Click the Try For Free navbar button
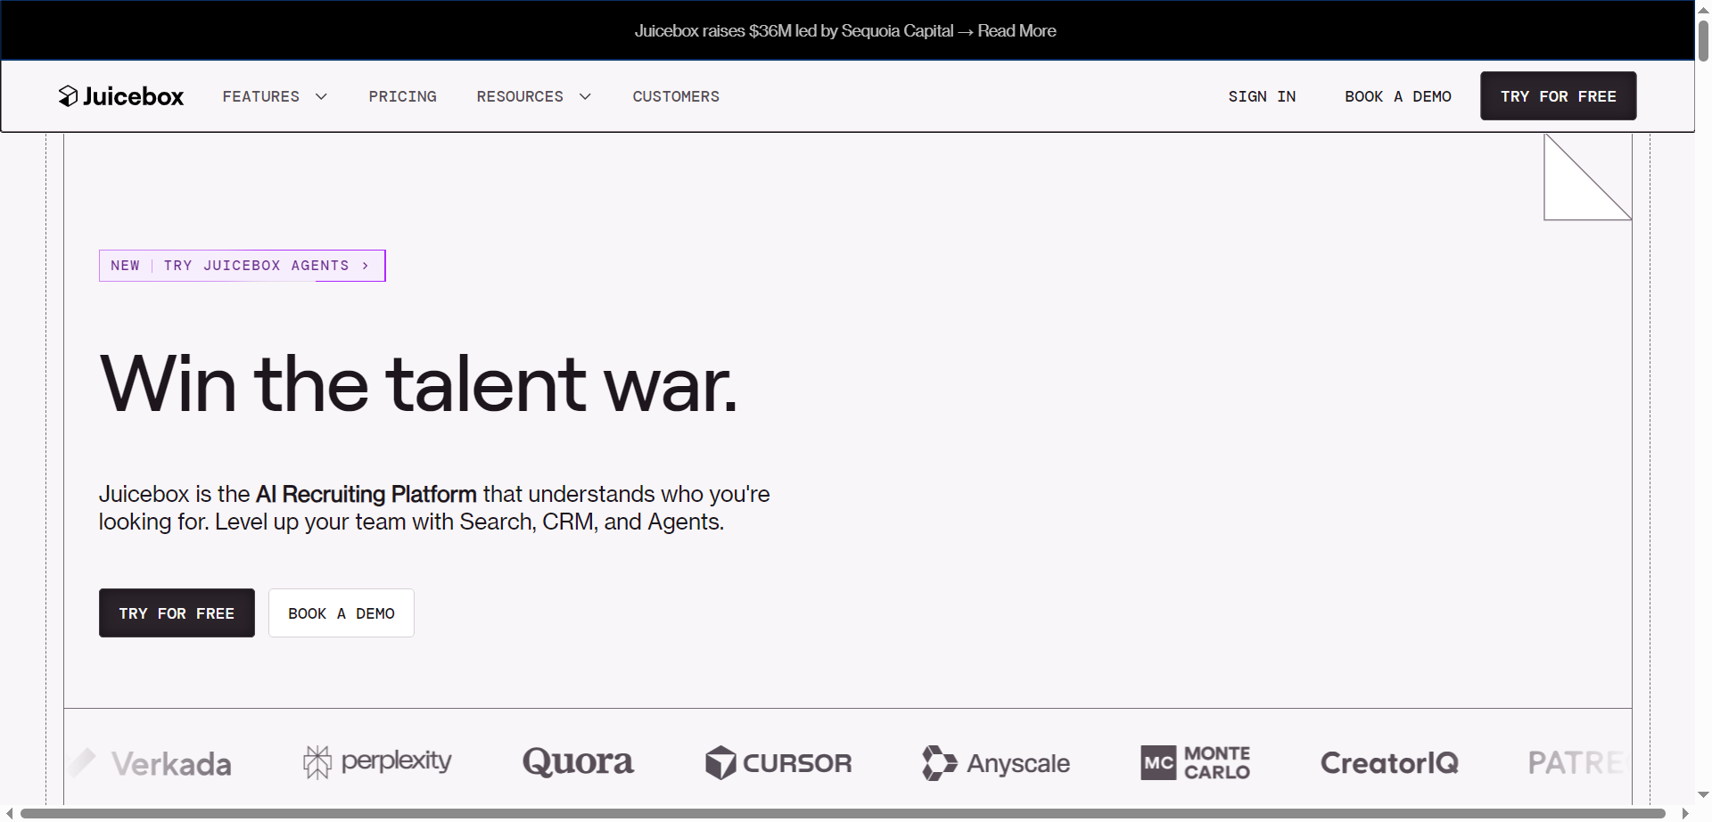Image resolution: width=1712 pixels, height=822 pixels. 1559,95
